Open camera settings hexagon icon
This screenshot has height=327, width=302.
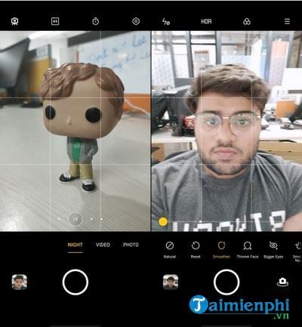(x=136, y=21)
